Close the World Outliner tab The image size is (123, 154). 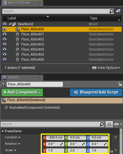coord(40,3)
